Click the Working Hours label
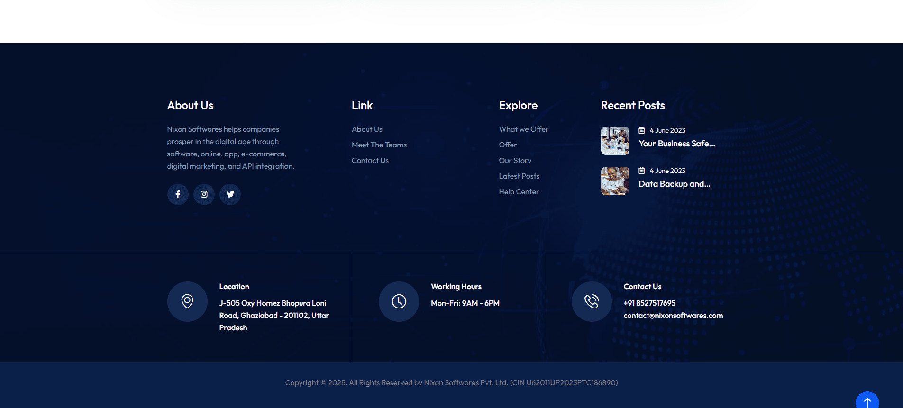This screenshot has height=408, width=903. point(456,287)
